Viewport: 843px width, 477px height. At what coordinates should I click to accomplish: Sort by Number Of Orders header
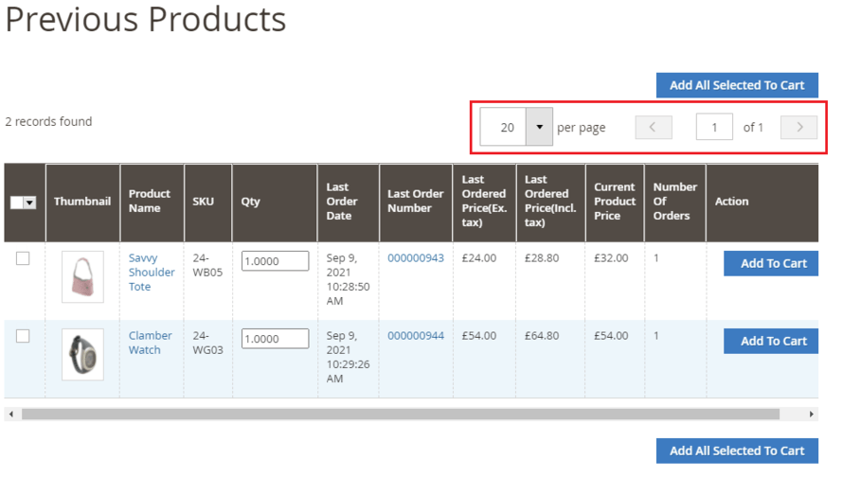coord(674,201)
